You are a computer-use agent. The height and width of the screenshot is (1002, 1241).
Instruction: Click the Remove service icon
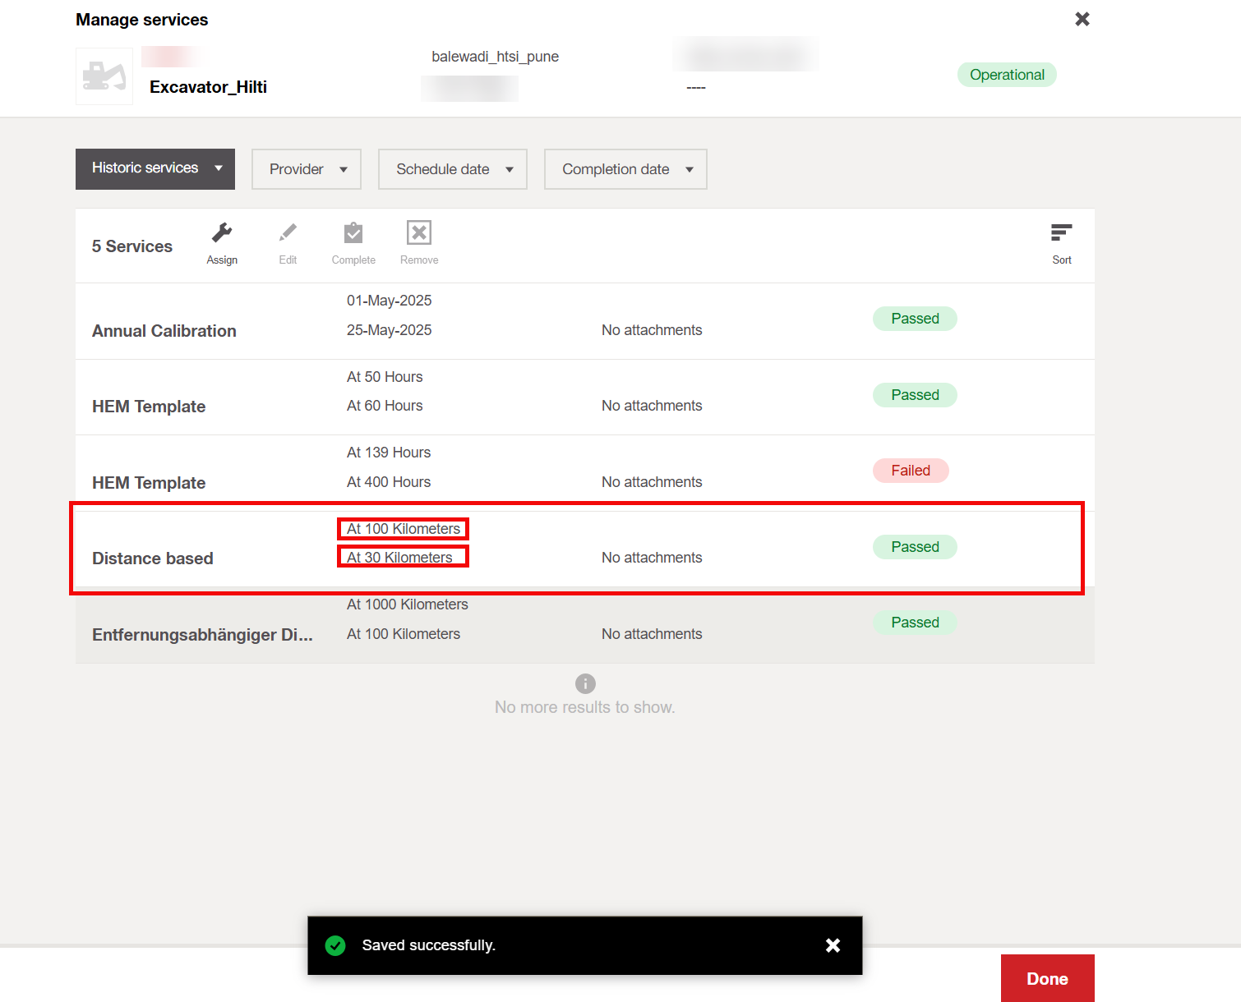419,234
